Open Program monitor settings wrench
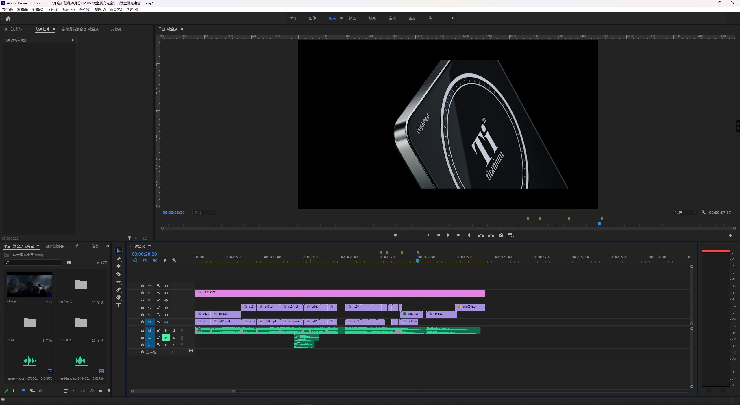740x405 pixels. point(704,212)
